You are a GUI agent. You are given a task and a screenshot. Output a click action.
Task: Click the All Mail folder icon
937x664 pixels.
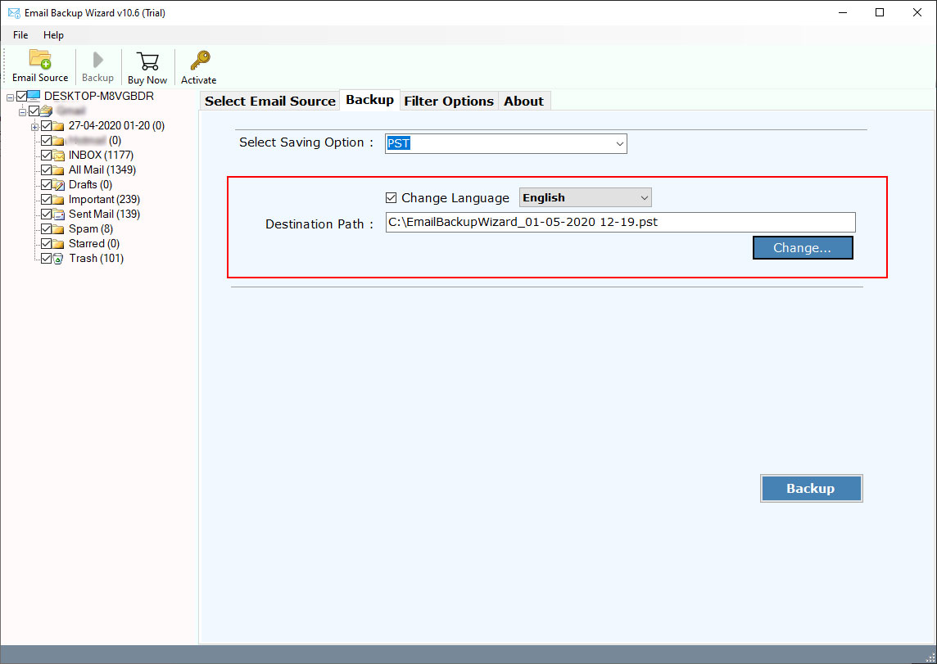[x=58, y=170]
